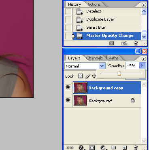Click History panel scroll down arrow
The width and height of the screenshot is (149, 150).
click(144, 36)
